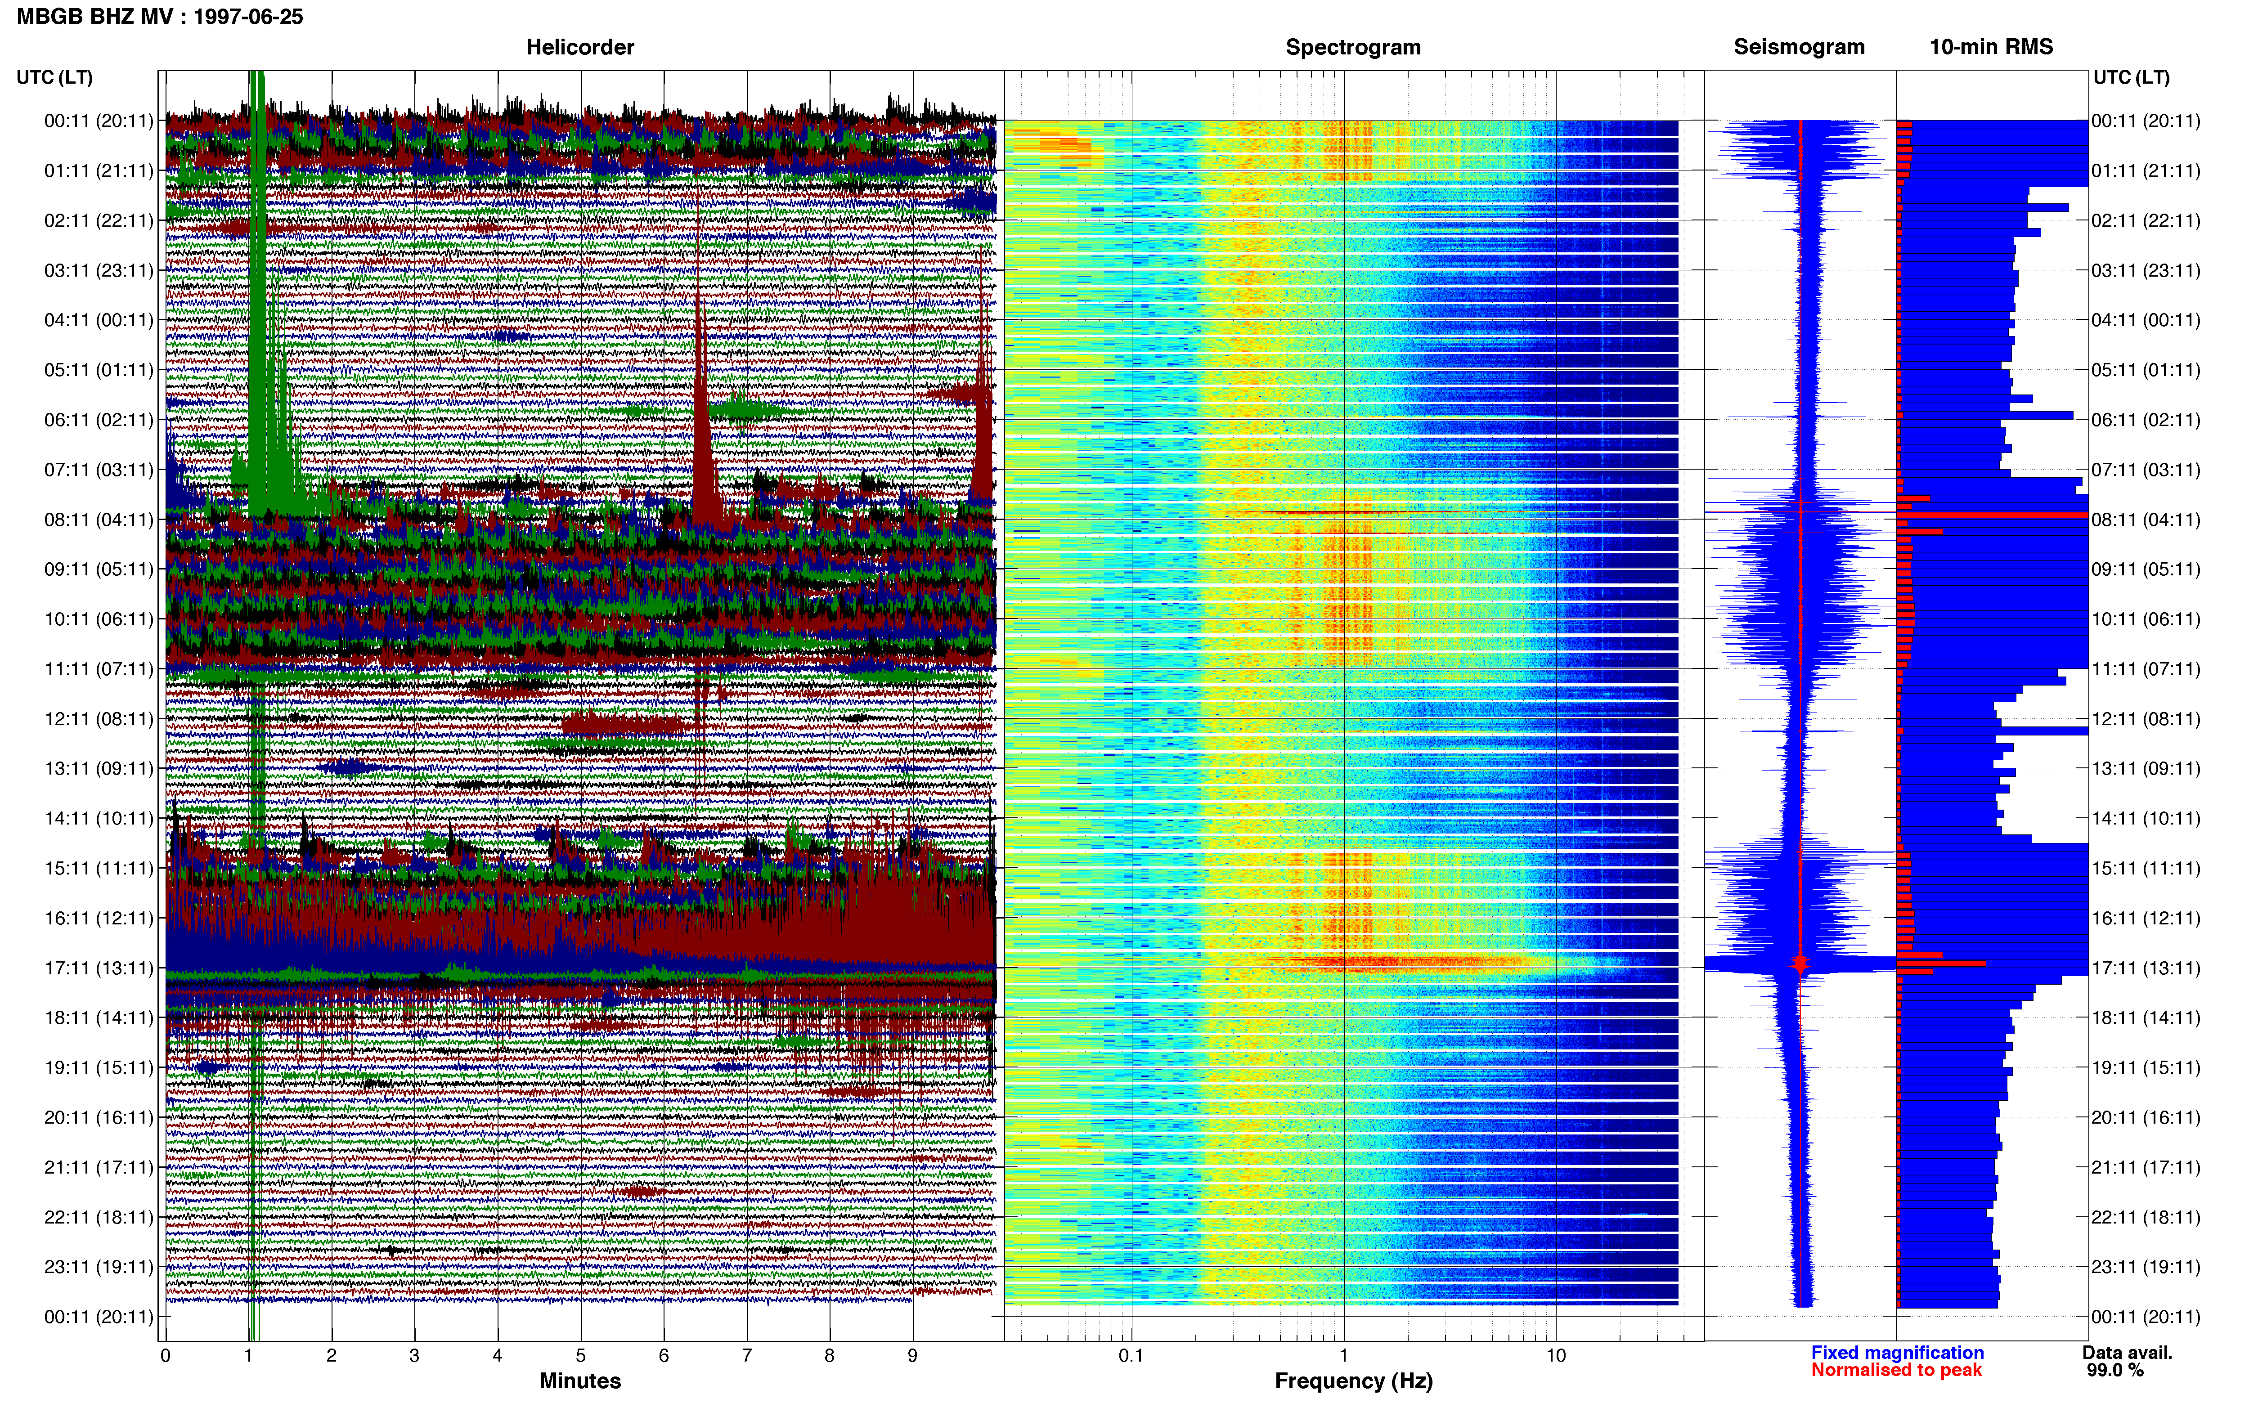Click left time label '23:11 (19:11)'

click(98, 1266)
